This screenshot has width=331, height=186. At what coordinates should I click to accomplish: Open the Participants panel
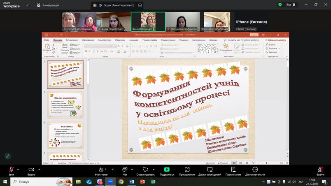pos(101,170)
